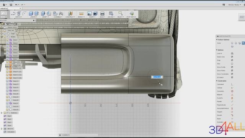The height and width of the screenshot is (138, 245).
Task: Select the Center Diameter Circle option icon
Action: pos(232,43)
